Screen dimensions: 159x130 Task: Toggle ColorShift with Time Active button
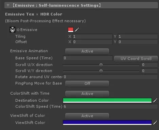click(x=87, y=94)
